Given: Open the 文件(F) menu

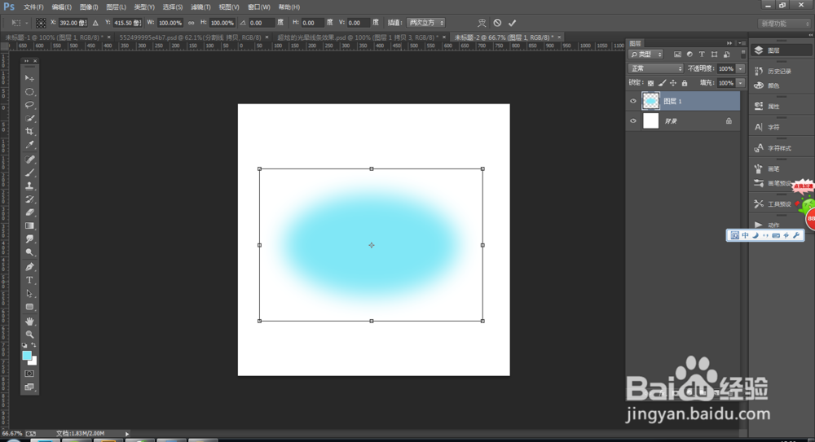Looking at the screenshot, I should [33, 7].
